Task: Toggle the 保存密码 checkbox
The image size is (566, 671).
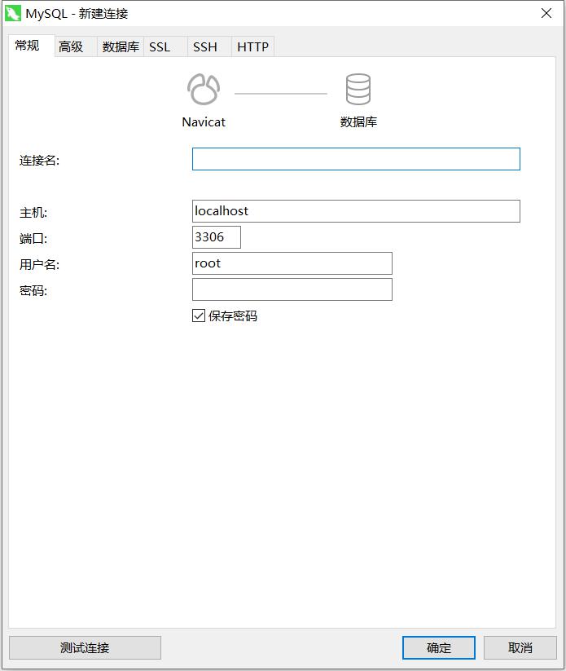Action: coord(199,316)
